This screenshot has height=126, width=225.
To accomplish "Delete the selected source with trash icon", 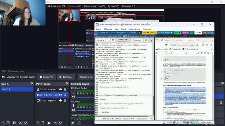I will [x=43, y=123].
